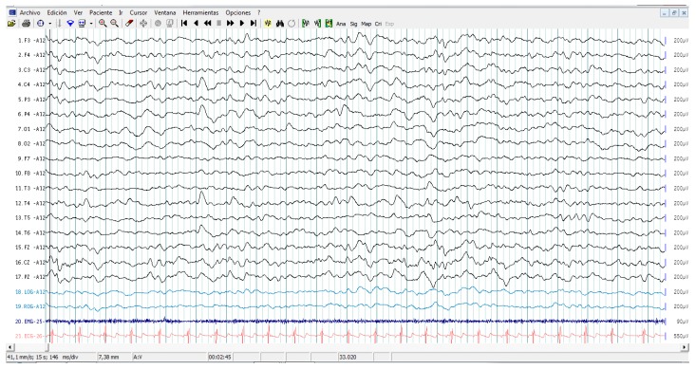Click the montage head circle icon
The image size is (696, 369).
(x=41, y=24)
